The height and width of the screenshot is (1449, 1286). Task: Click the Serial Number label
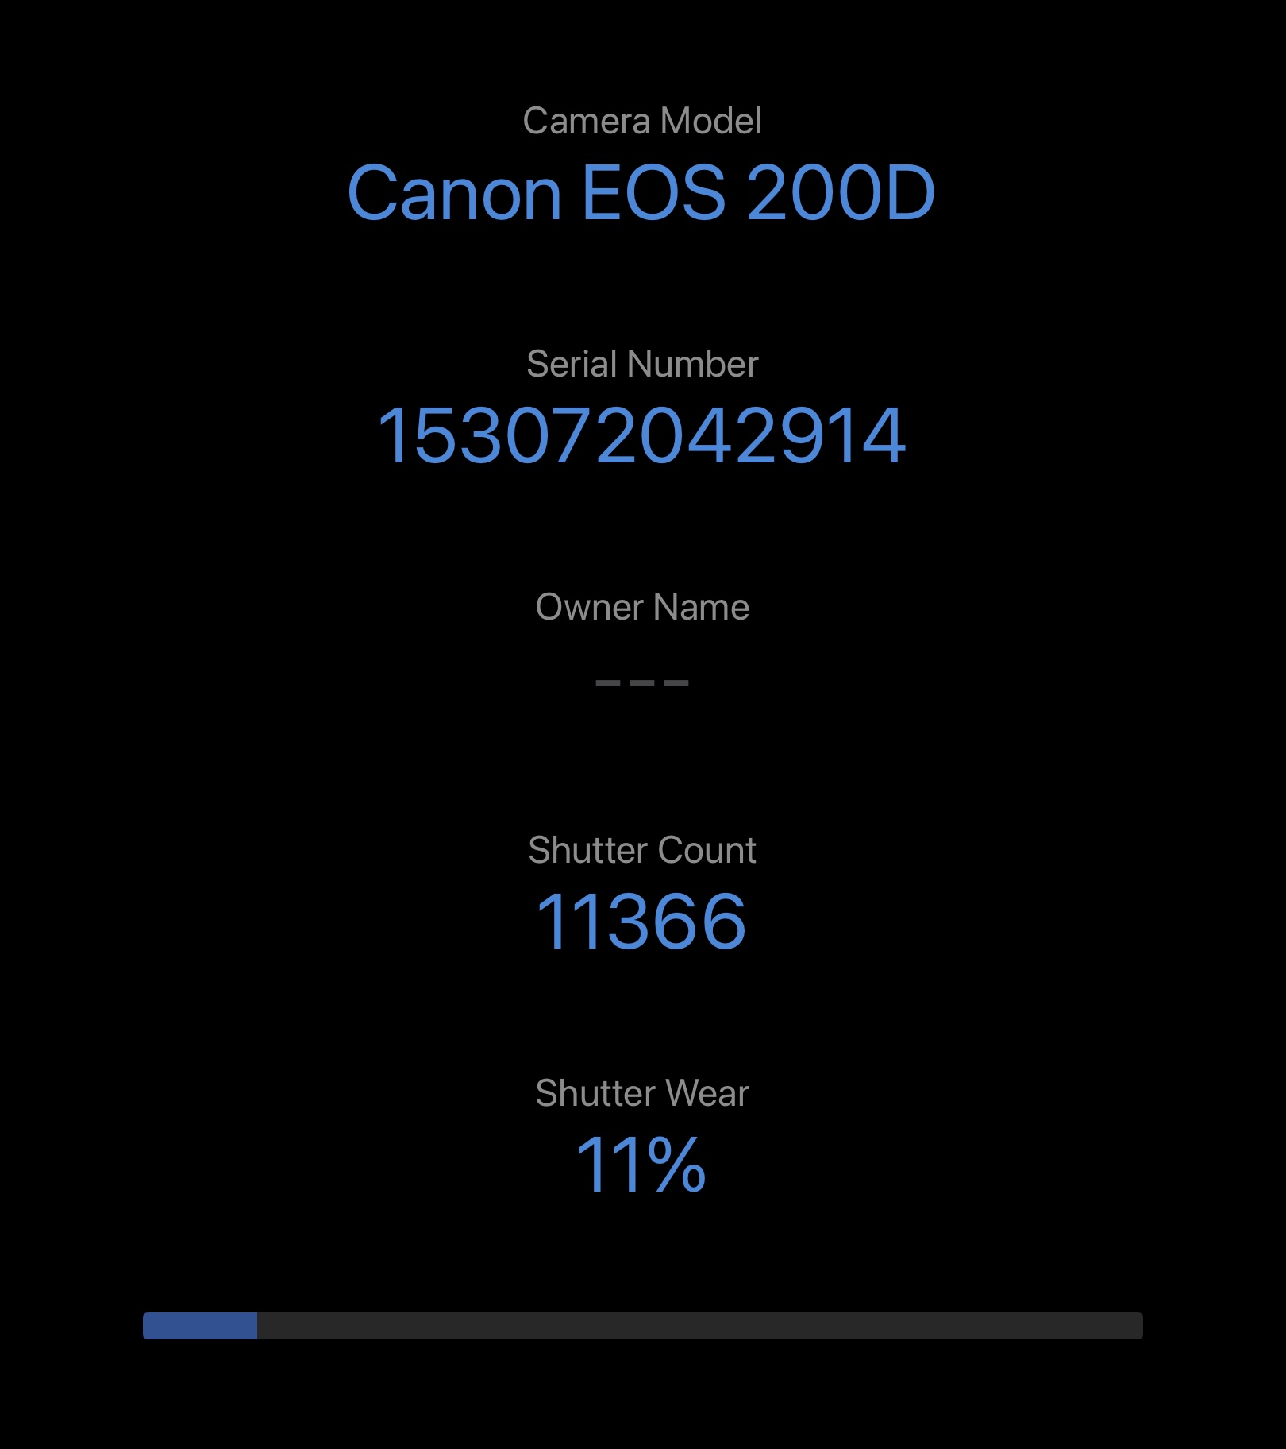pos(641,365)
